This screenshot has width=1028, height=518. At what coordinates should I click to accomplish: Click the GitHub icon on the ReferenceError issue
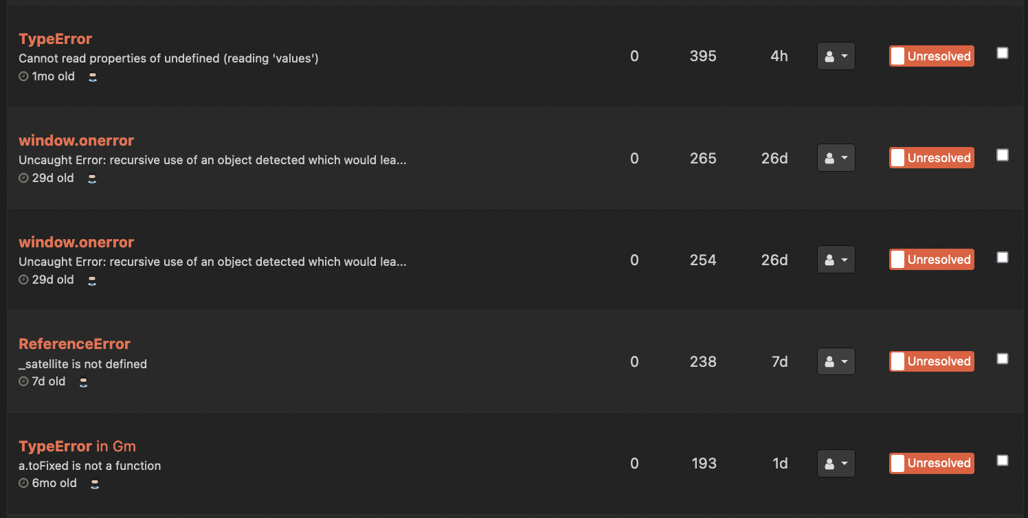(83, 382)
